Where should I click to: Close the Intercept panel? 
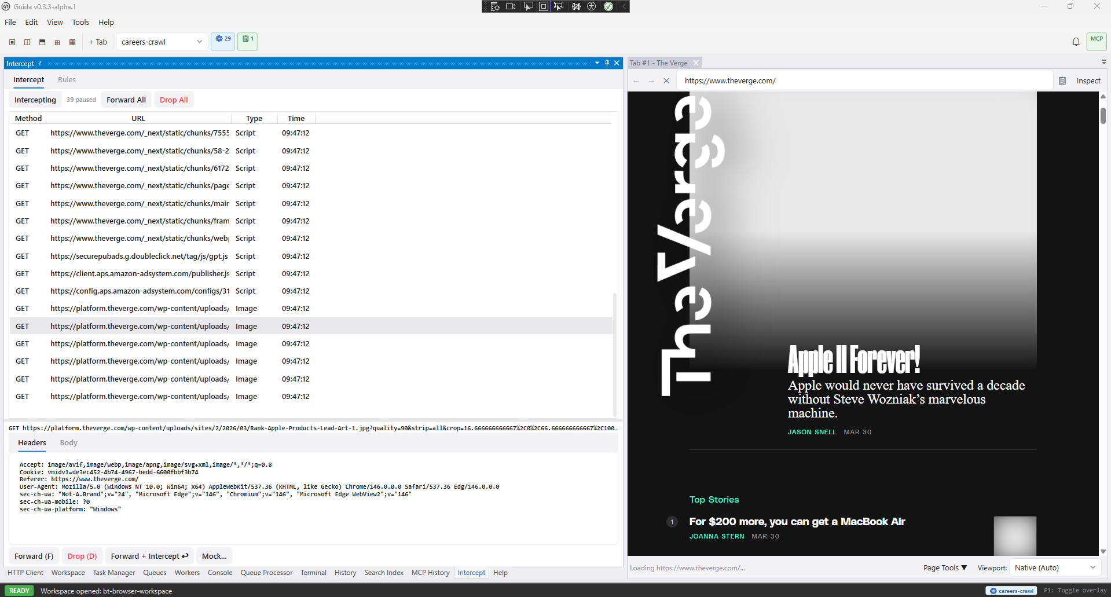pyautogui.click(x=617, y=63)
